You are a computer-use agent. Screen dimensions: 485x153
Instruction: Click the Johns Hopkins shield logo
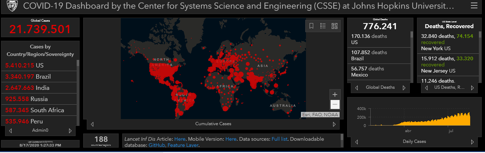tap(13, 6)
